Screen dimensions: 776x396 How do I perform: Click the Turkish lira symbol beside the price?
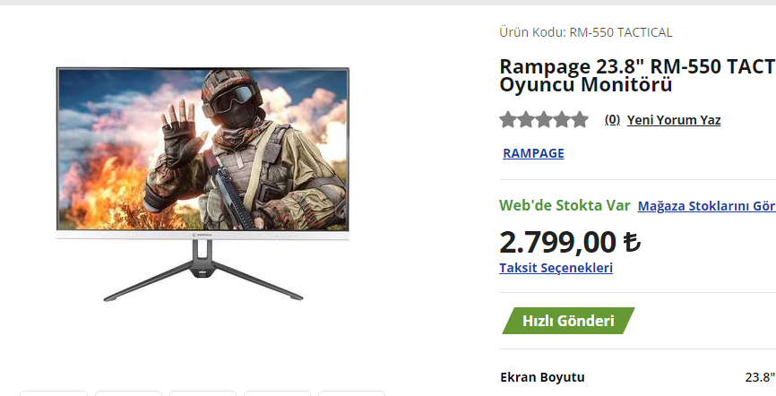(x=632, y=242)
